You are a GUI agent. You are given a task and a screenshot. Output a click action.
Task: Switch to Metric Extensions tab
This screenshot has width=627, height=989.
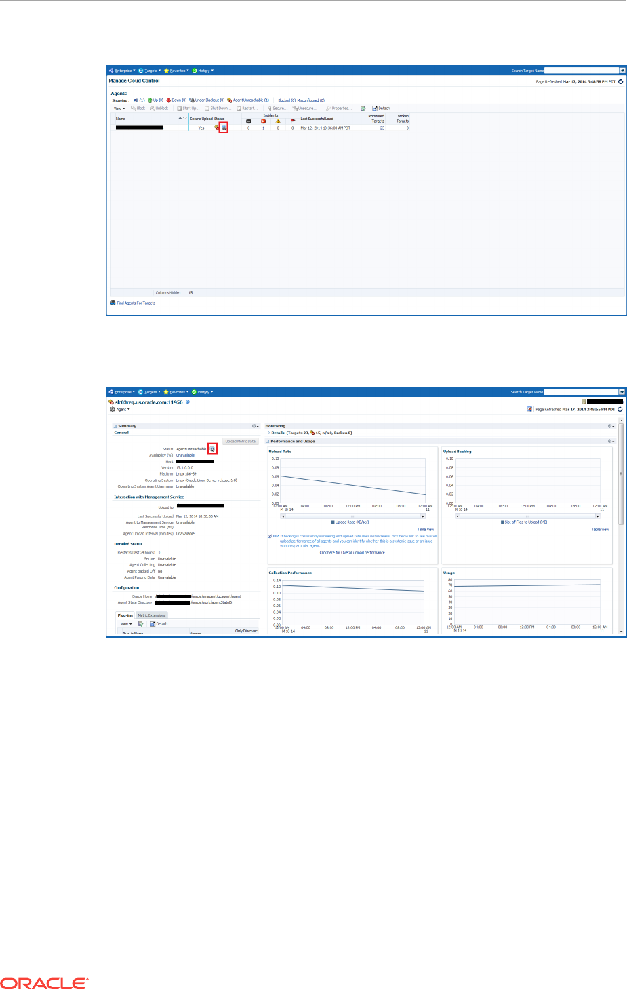(152, 615)
